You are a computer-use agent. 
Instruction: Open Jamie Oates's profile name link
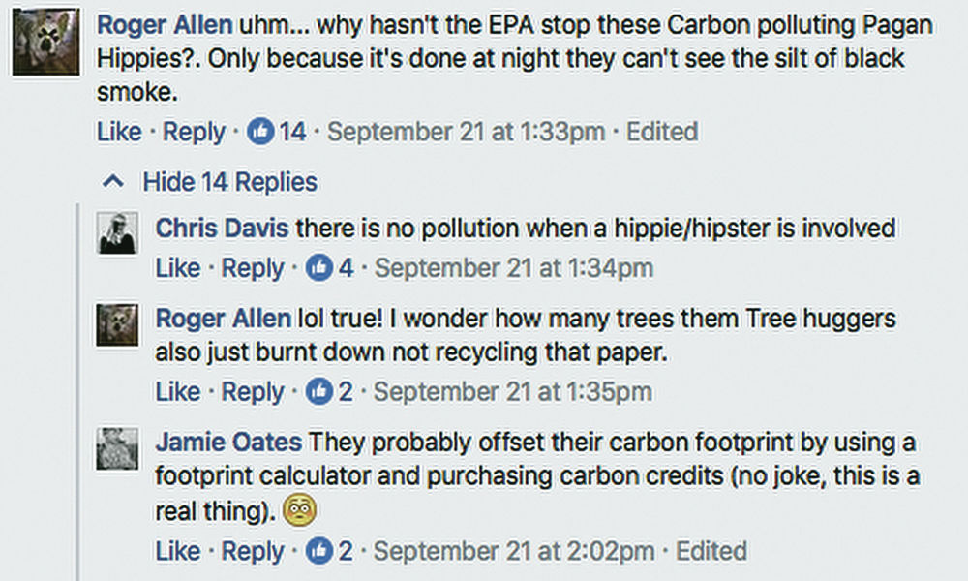[x=228, y=443]
